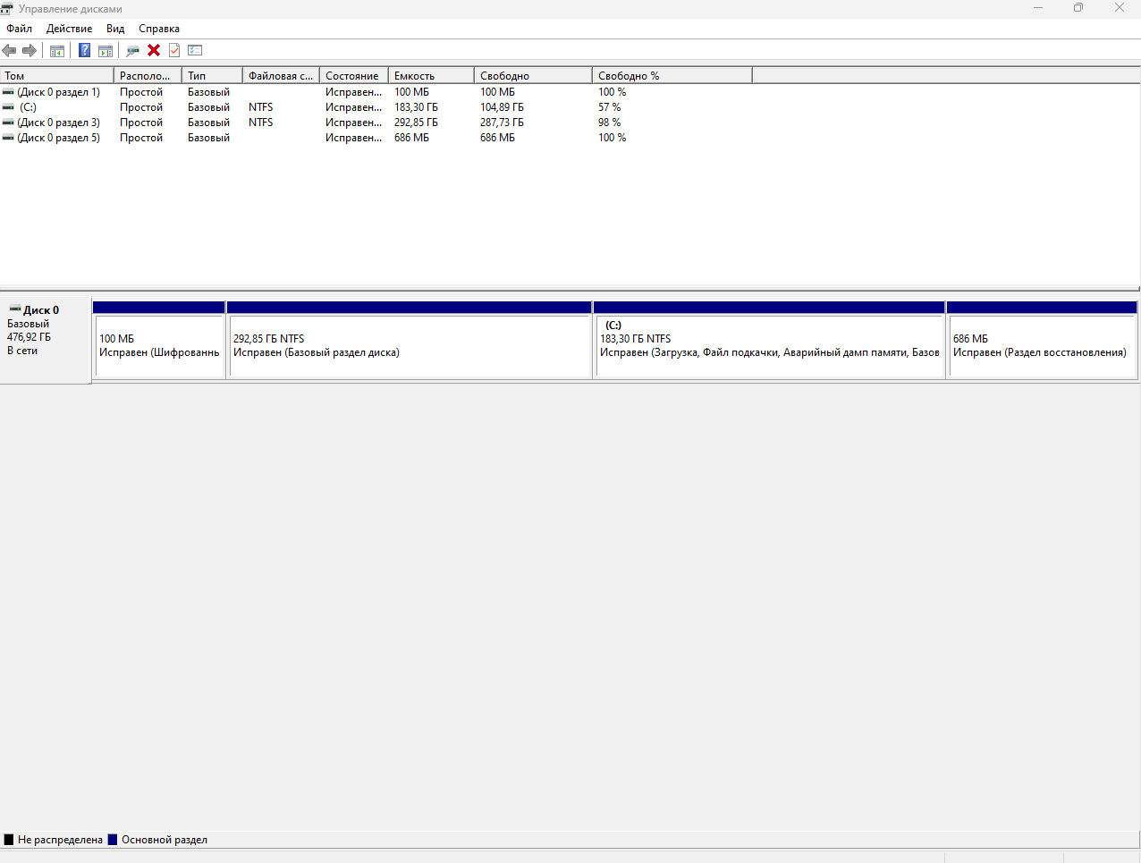Close the Управление дисками window

tap(1120, 8)
